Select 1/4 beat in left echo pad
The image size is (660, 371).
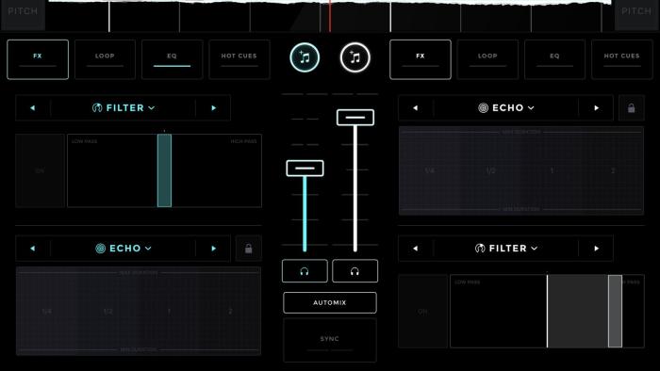(47, 312)
